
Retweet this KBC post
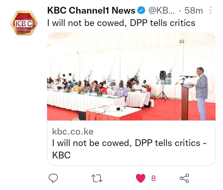pyautogui.click(x=97, y=178)
